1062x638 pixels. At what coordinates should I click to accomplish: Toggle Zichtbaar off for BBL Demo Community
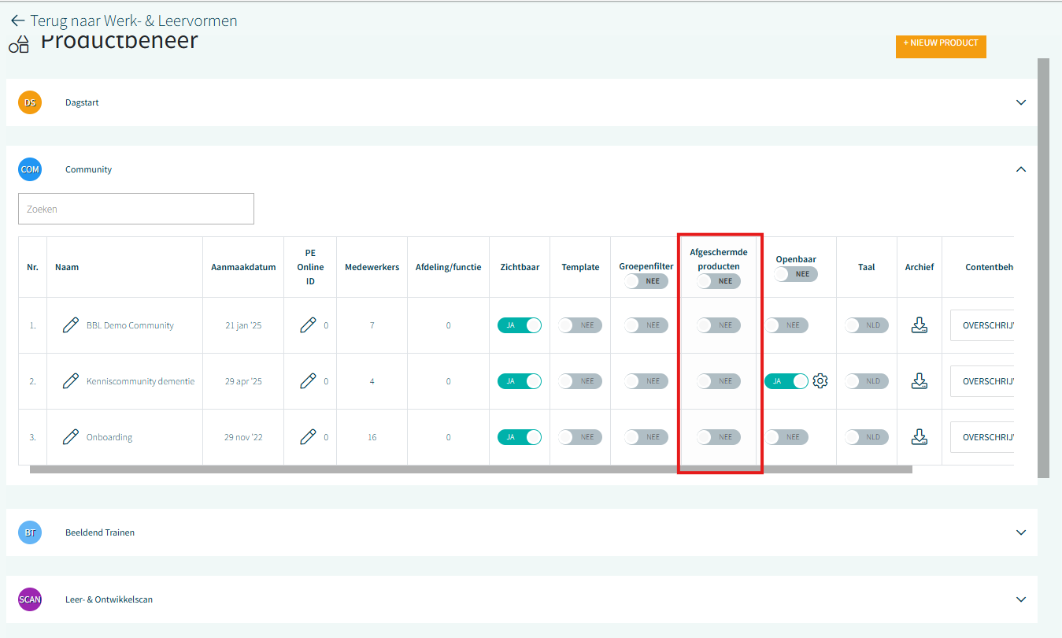[x=520, y=325]
